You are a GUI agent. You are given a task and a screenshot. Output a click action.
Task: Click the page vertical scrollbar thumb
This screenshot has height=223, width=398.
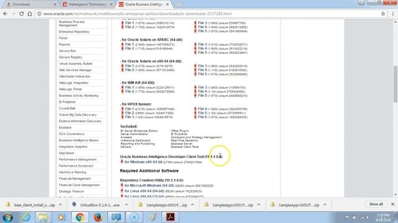396,84
